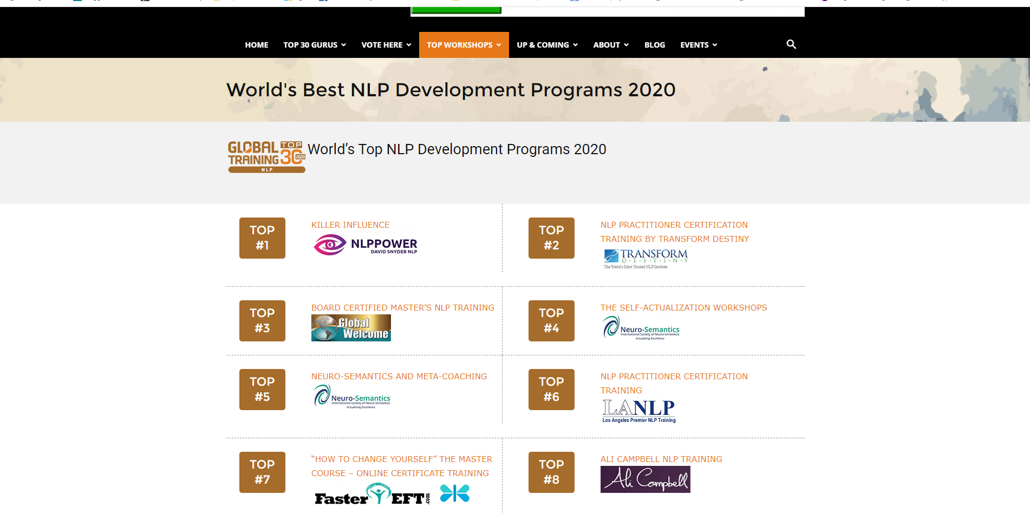Click the TOP #7 rank badge
The width and height of the screenshot is (1030, 514).
262,472
